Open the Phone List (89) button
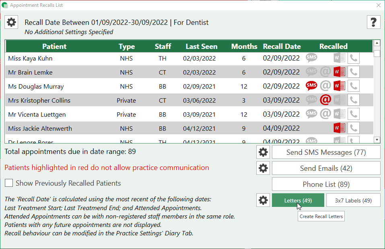385x249 pixels. point(326,184)
